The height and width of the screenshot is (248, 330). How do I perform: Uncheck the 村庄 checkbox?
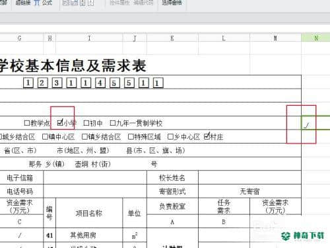point(207,136)
